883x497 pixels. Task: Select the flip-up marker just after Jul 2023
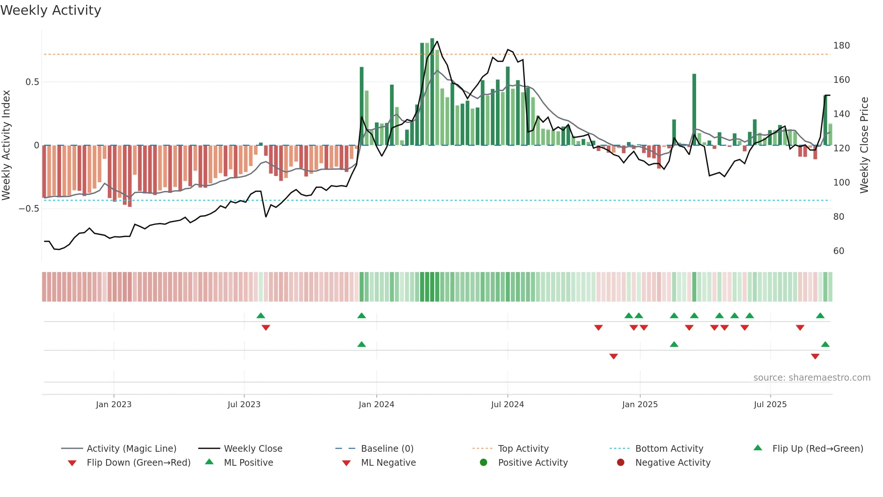(x=261, y=316)
